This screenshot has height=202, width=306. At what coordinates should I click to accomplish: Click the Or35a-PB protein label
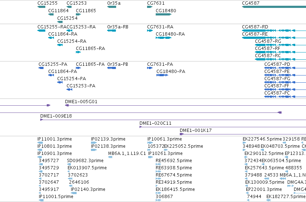[x=118, y=64]
